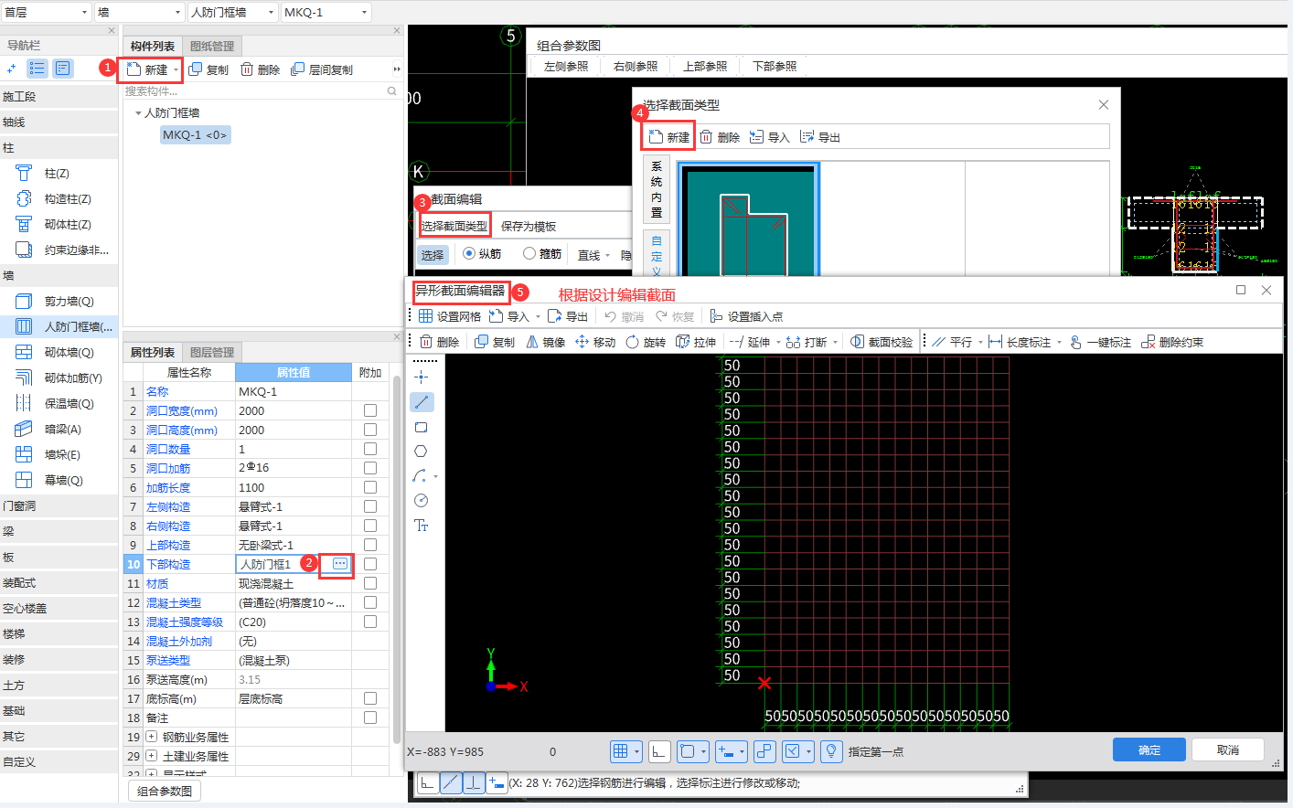Click 删除 in the 选择截面类型 dialog
1293x808 pixels.
tap(720, 137)
